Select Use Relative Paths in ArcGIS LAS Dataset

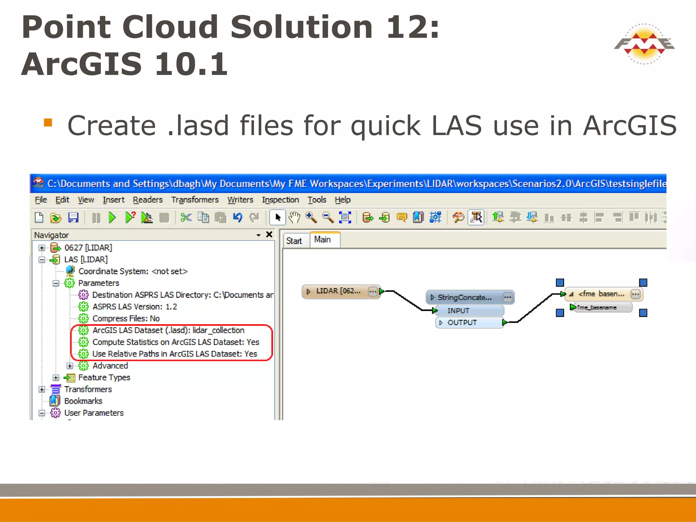pos(175,354)
